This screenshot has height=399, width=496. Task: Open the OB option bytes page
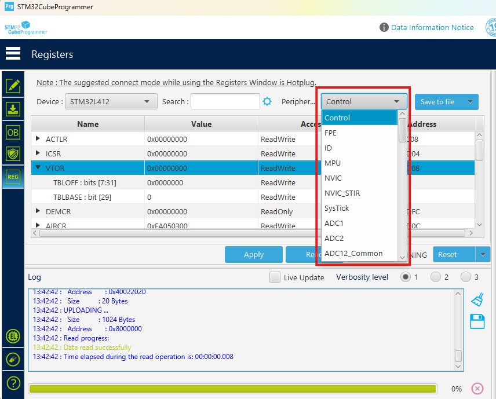click(x=13, y=133)
